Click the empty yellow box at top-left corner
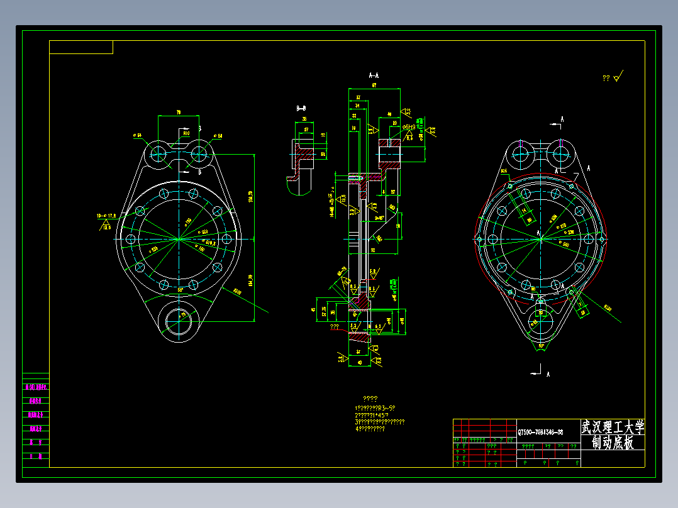678x508 pixels. tap(81, 47)
